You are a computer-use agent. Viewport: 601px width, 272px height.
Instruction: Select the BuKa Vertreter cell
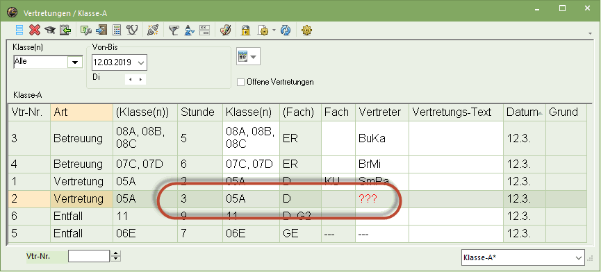382,139
